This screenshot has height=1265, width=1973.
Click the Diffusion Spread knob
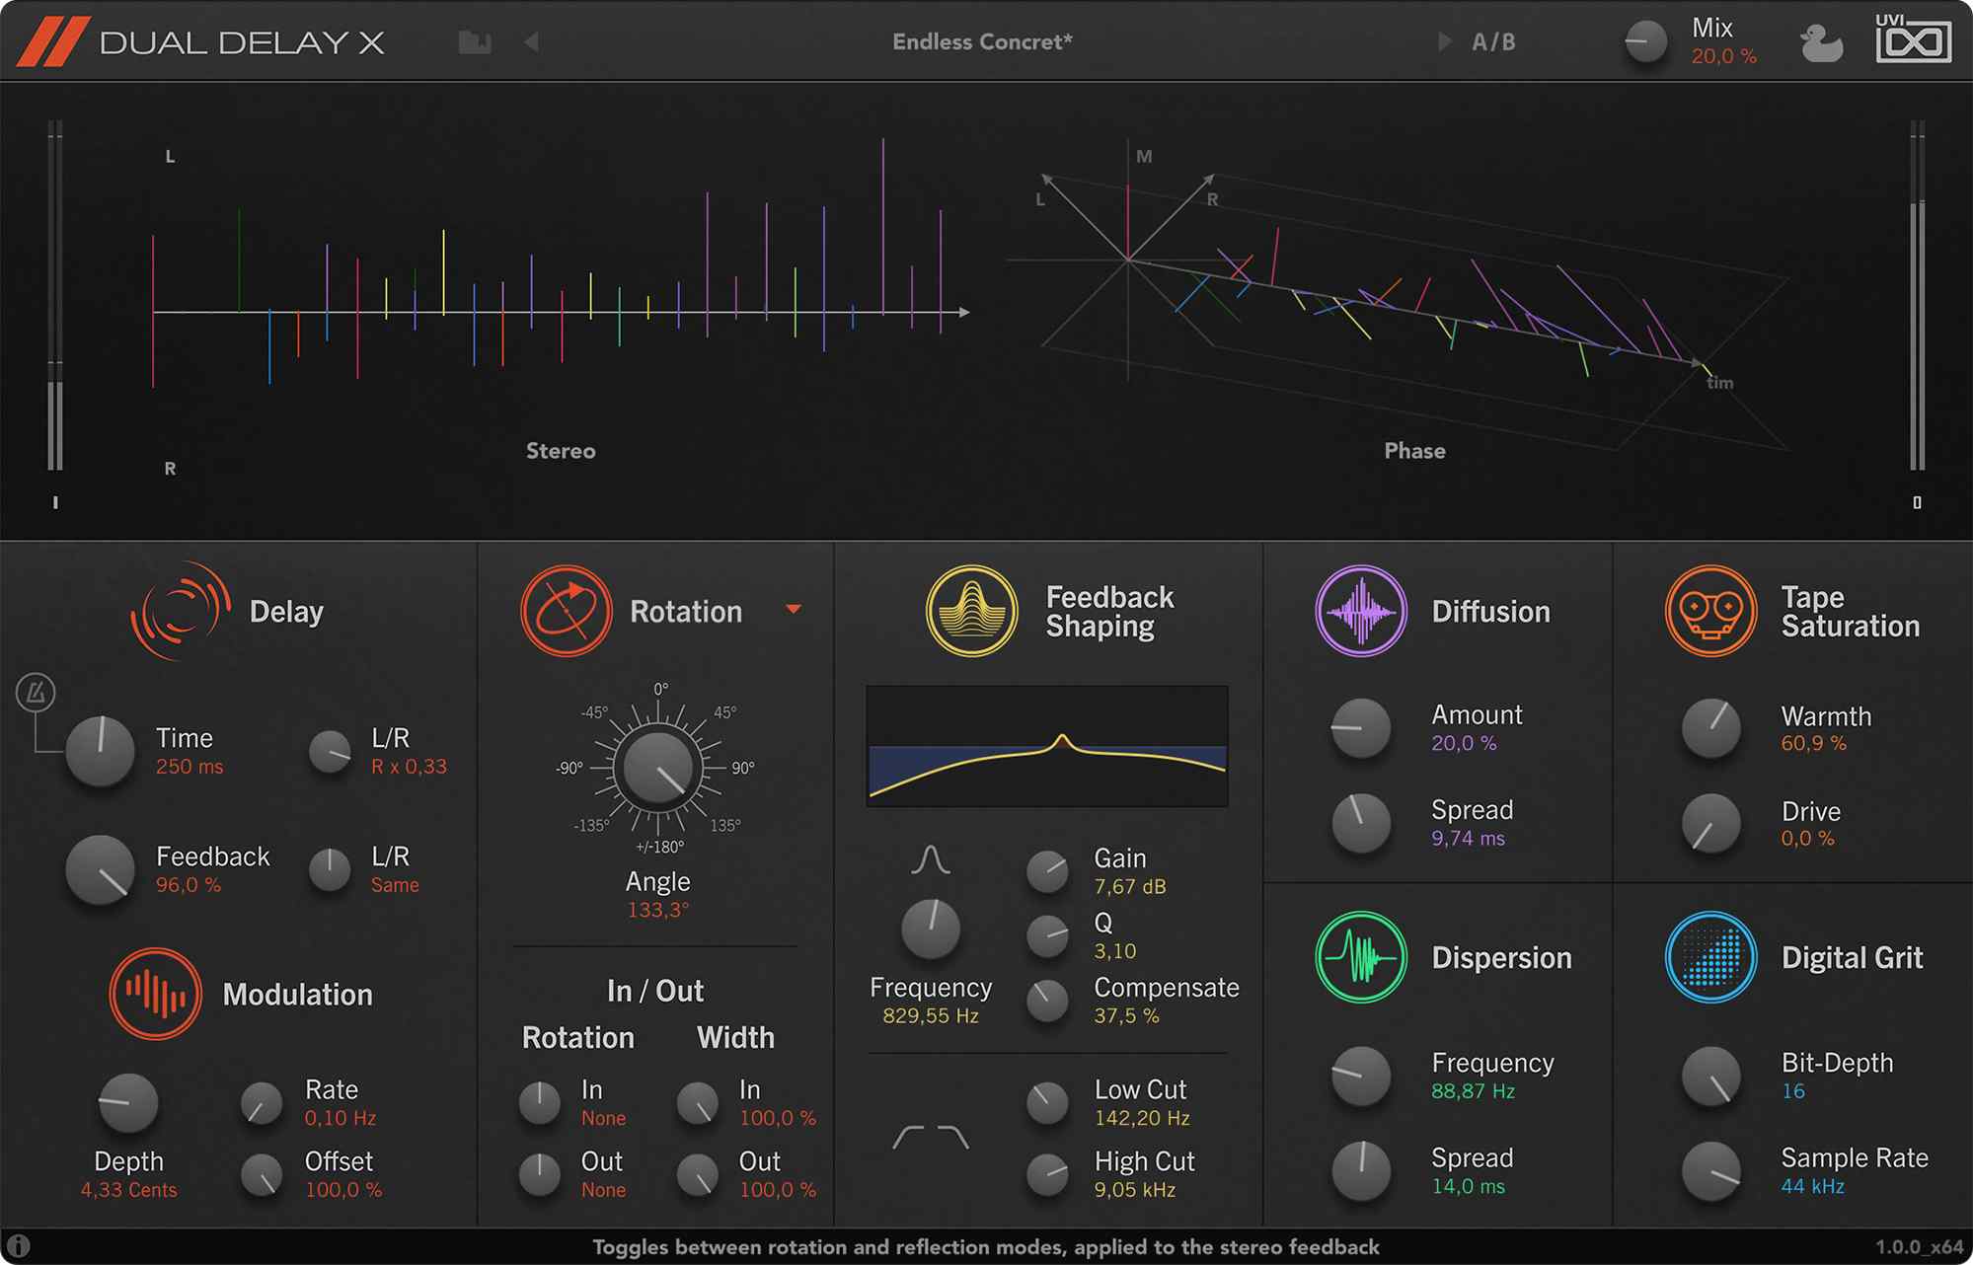(1361, 823)
